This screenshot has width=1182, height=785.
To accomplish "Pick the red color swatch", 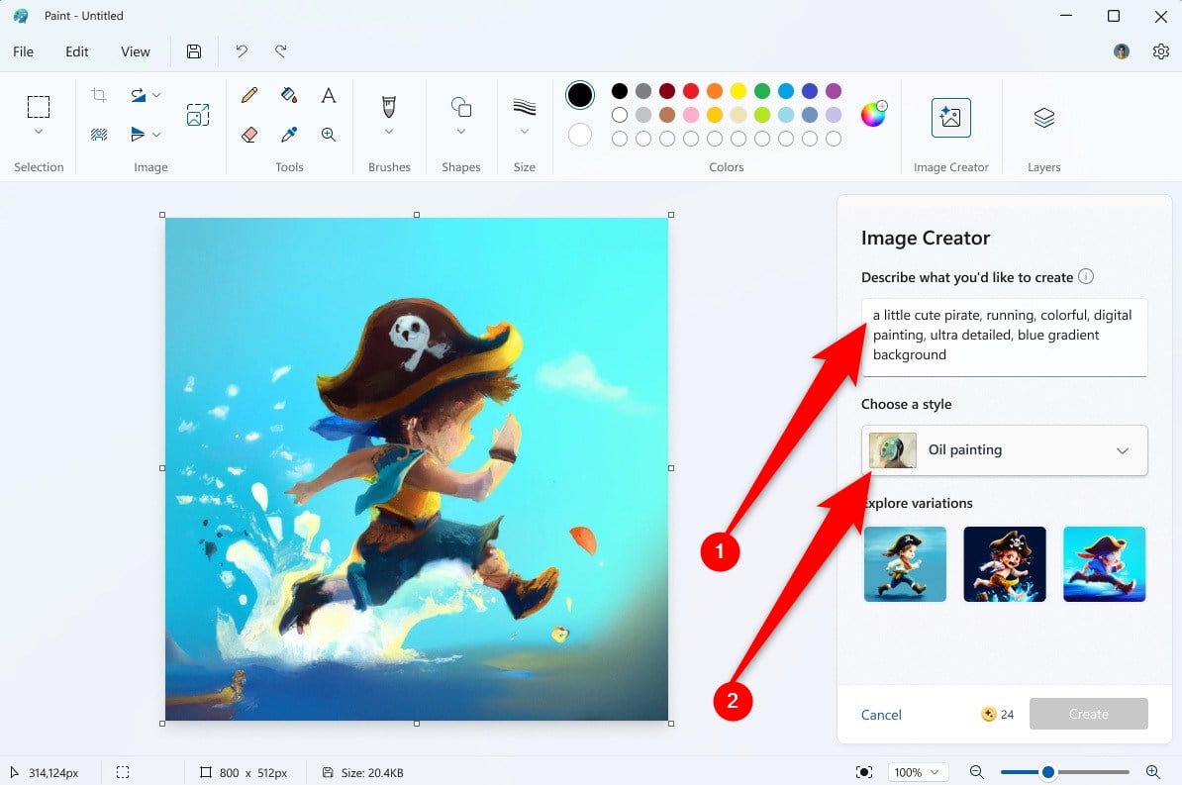I will coord(691,91).
